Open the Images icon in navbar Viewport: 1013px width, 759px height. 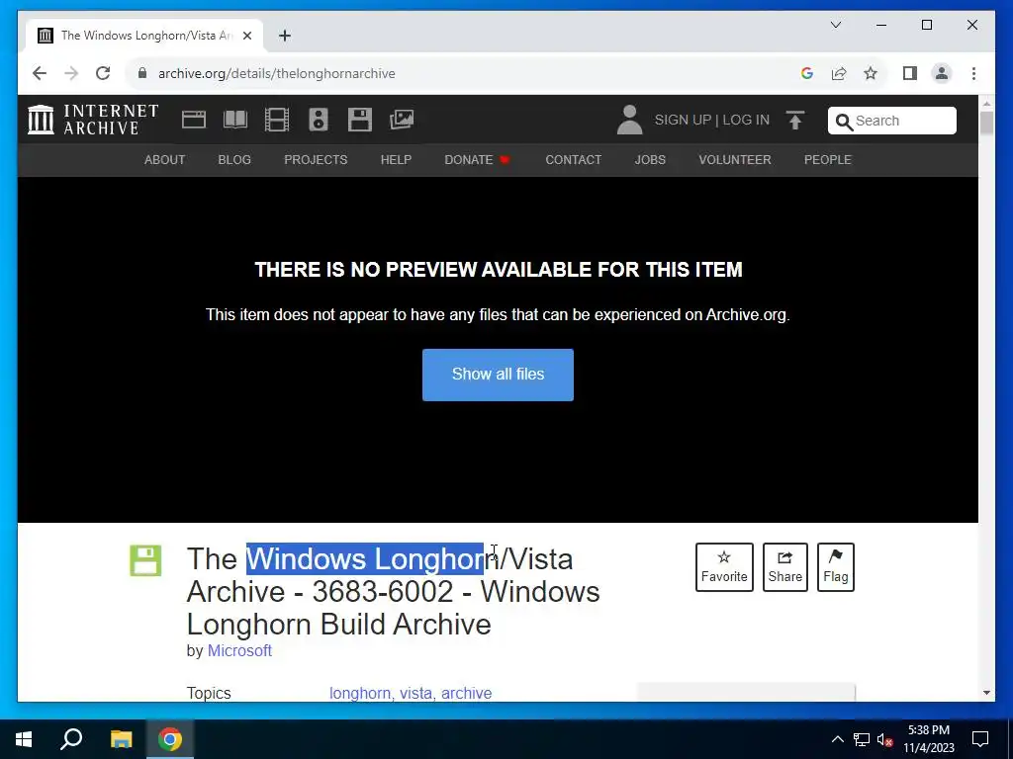[x=402, y=120]
